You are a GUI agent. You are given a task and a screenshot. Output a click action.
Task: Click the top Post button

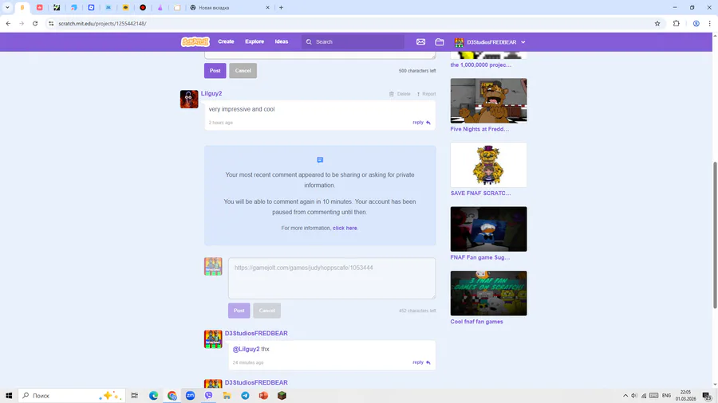coord(215,70)
